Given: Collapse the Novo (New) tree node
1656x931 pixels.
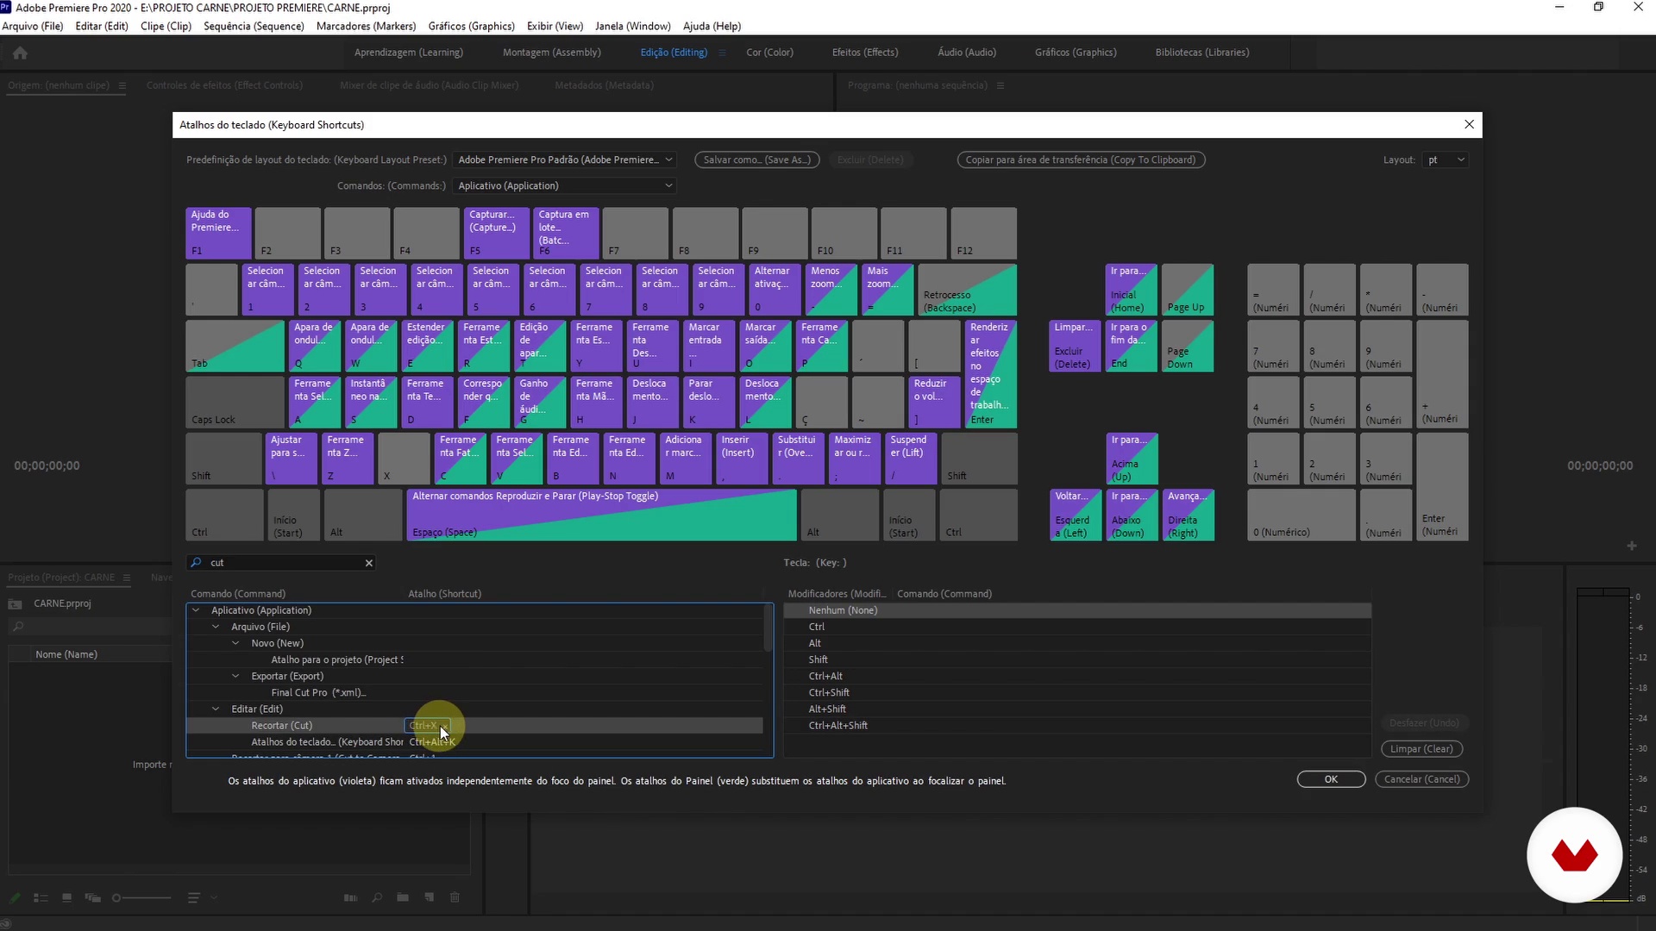Looking at the screenshot, I should pyautogui.click(x=235, y=643).
